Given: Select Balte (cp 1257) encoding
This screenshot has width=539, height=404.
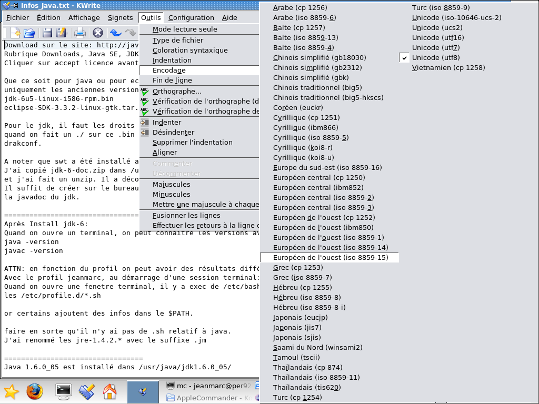Looking at the screenshot, I should [x=330, y=27].
